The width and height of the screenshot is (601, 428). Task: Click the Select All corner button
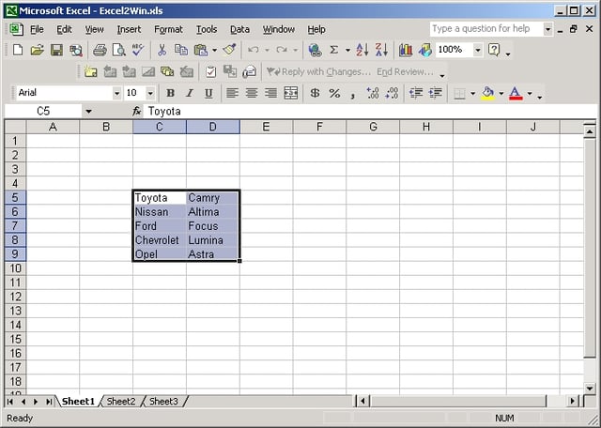click(15, 127)
